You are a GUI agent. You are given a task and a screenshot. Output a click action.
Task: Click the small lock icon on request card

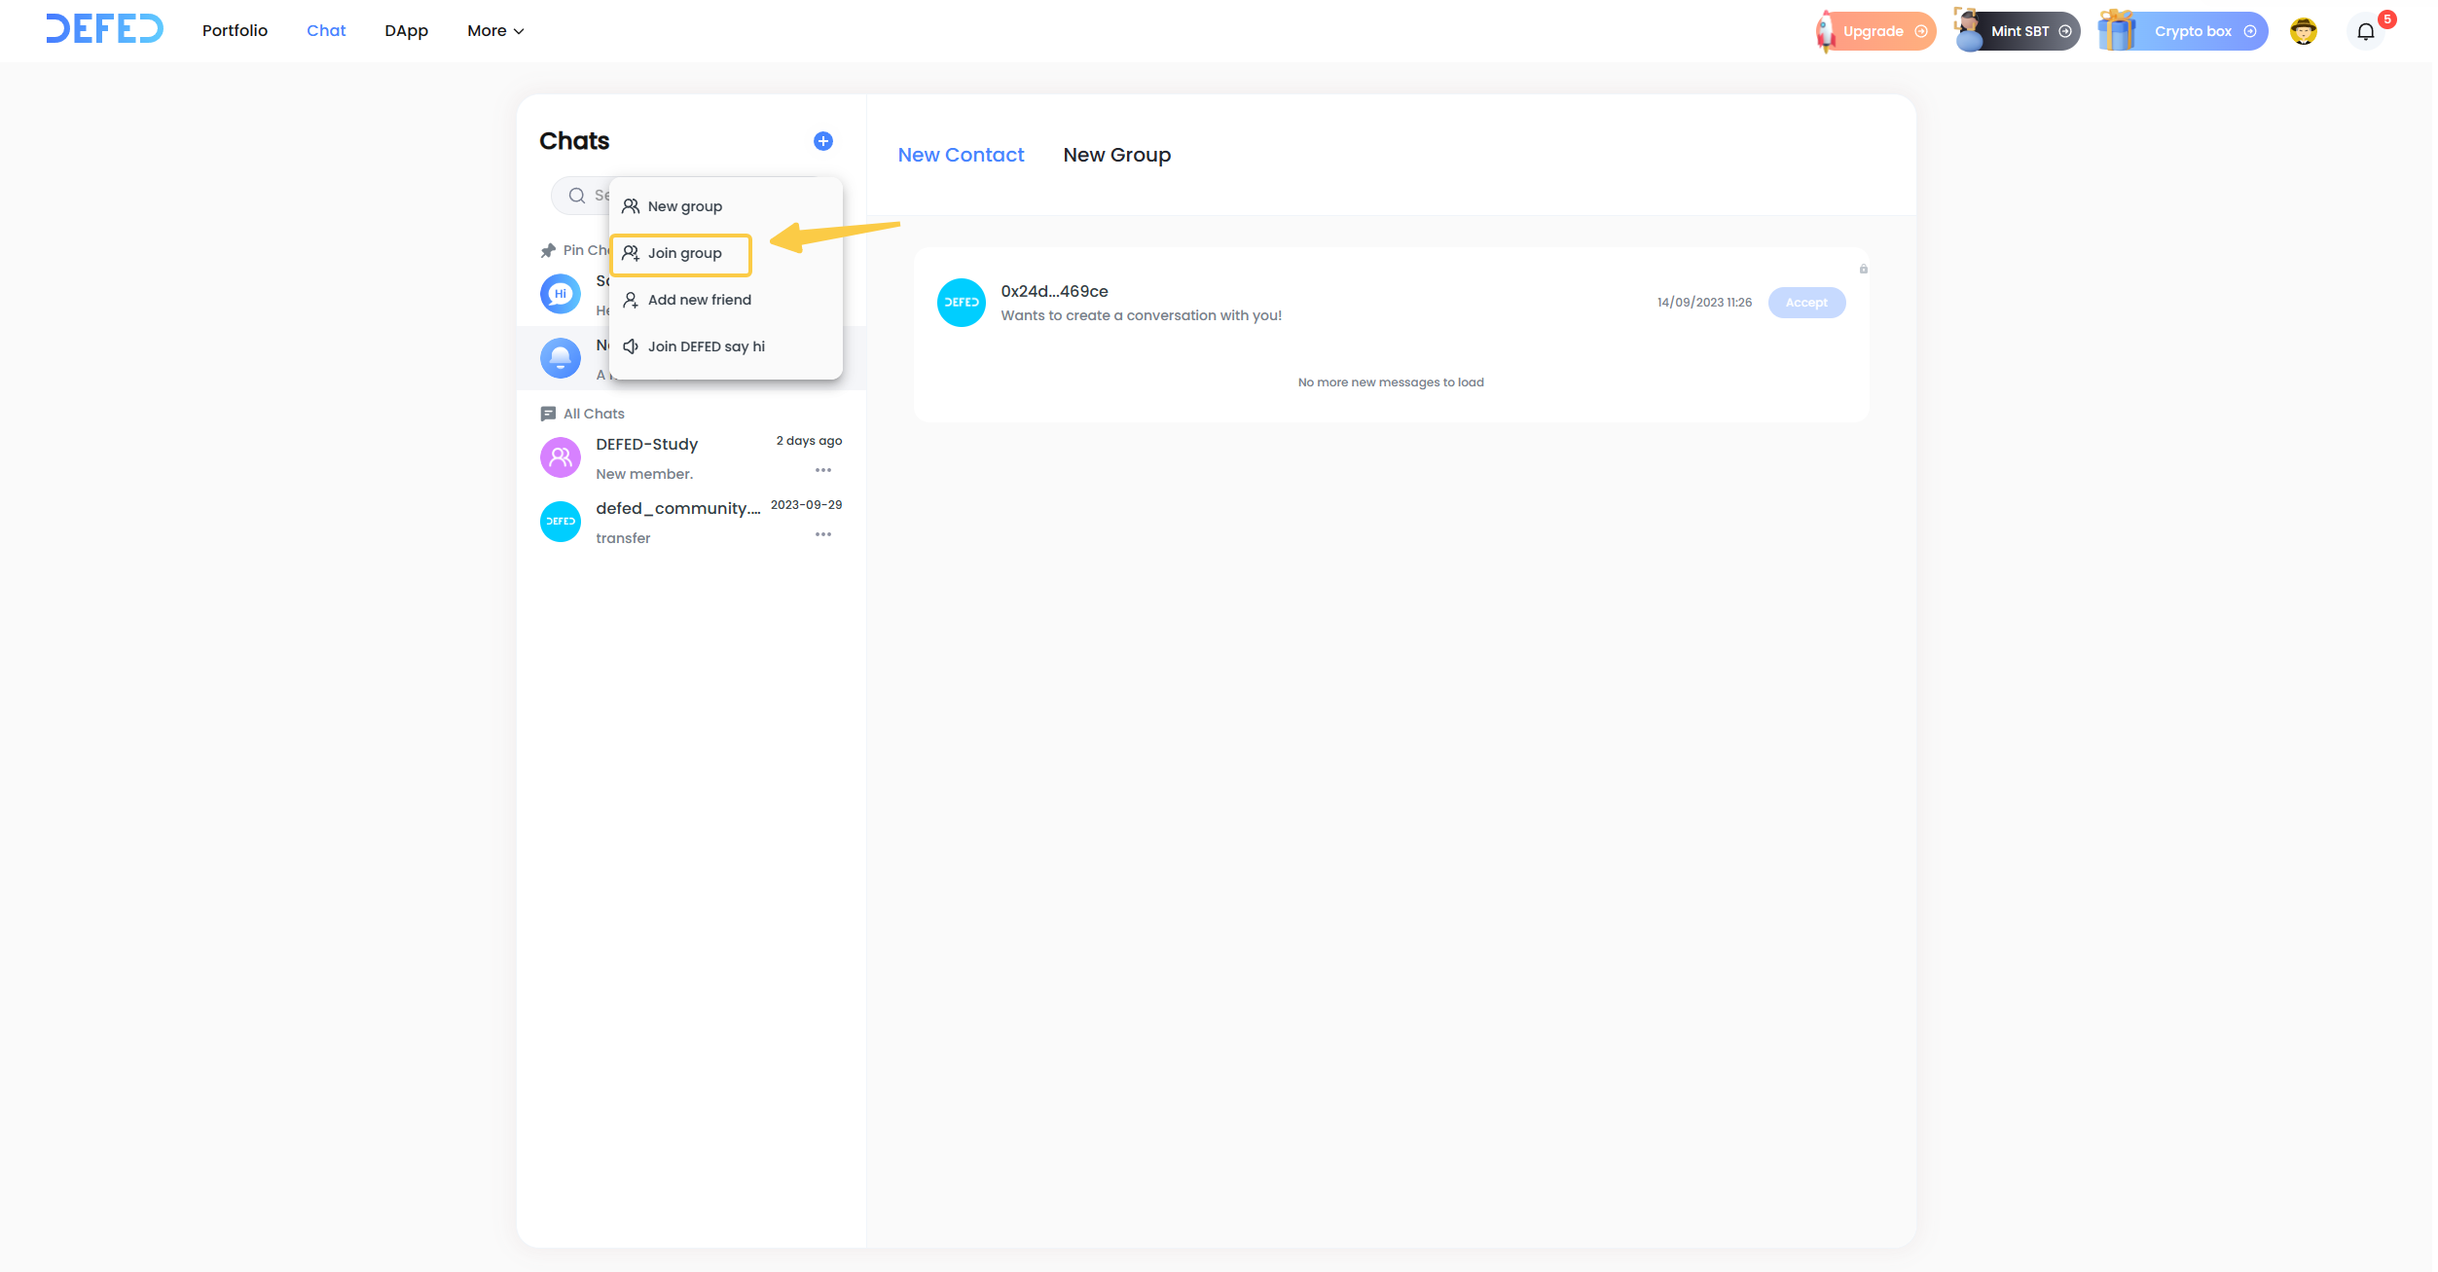click(1863, 269)
